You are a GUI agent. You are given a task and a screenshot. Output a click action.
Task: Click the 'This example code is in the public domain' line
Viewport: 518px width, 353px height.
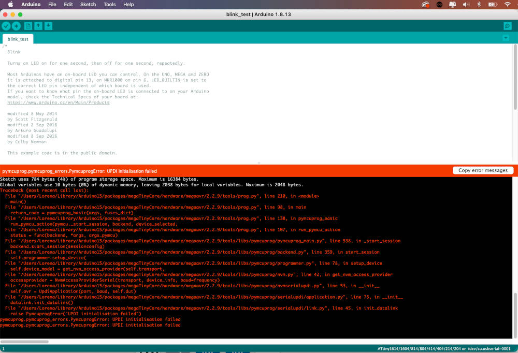pyautogui.click(x=62, y=153)
